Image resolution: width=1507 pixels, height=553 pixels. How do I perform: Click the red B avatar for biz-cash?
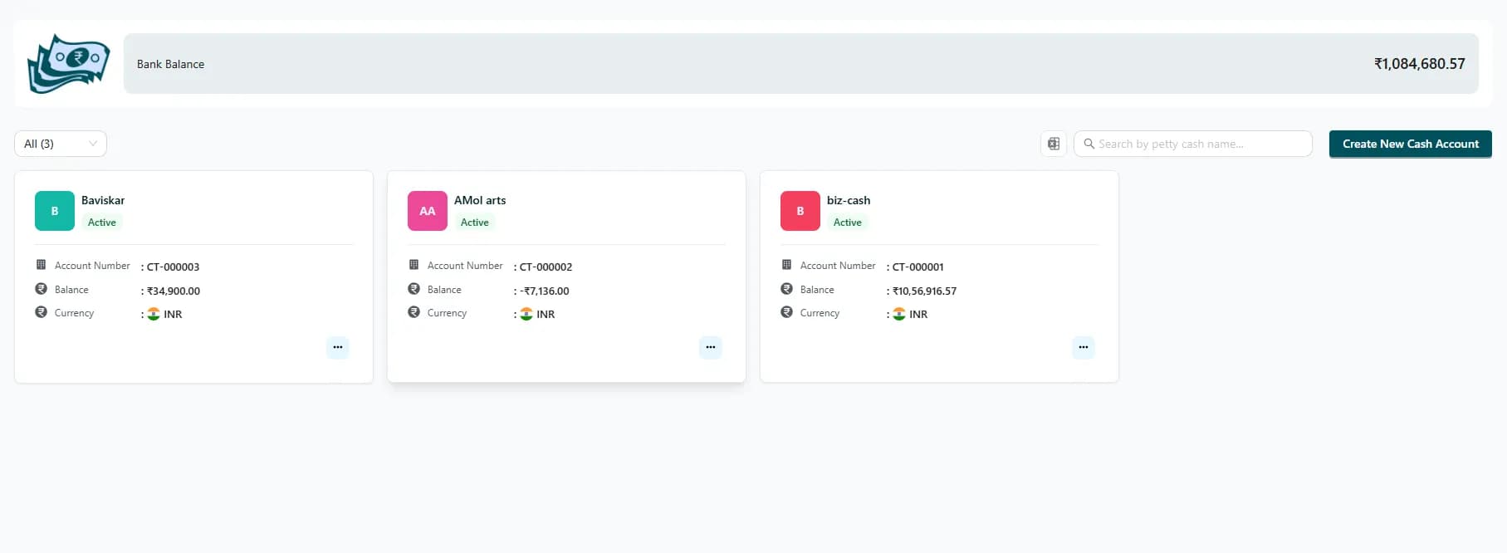click(x=800, y=211)
